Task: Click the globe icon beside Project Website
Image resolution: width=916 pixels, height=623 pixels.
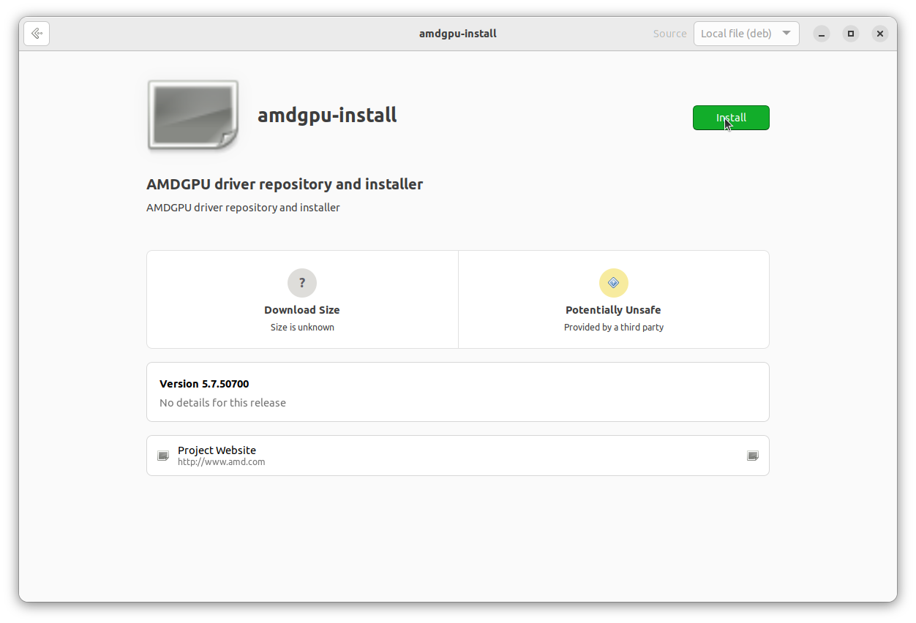Action: (162, 456)
